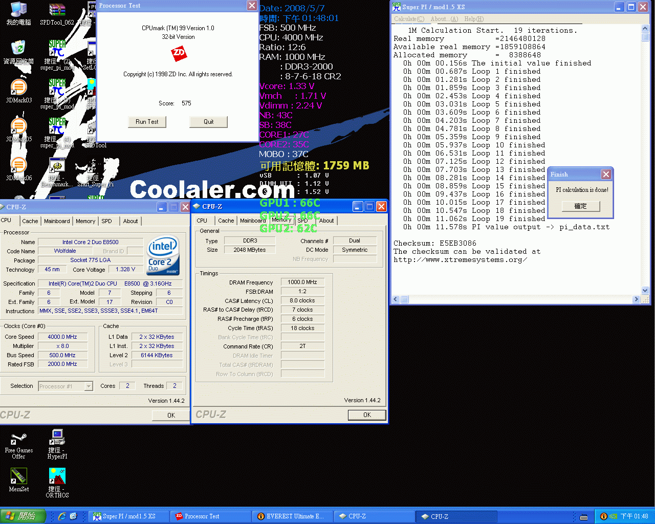Click the Score 575 value

[186, 103]
